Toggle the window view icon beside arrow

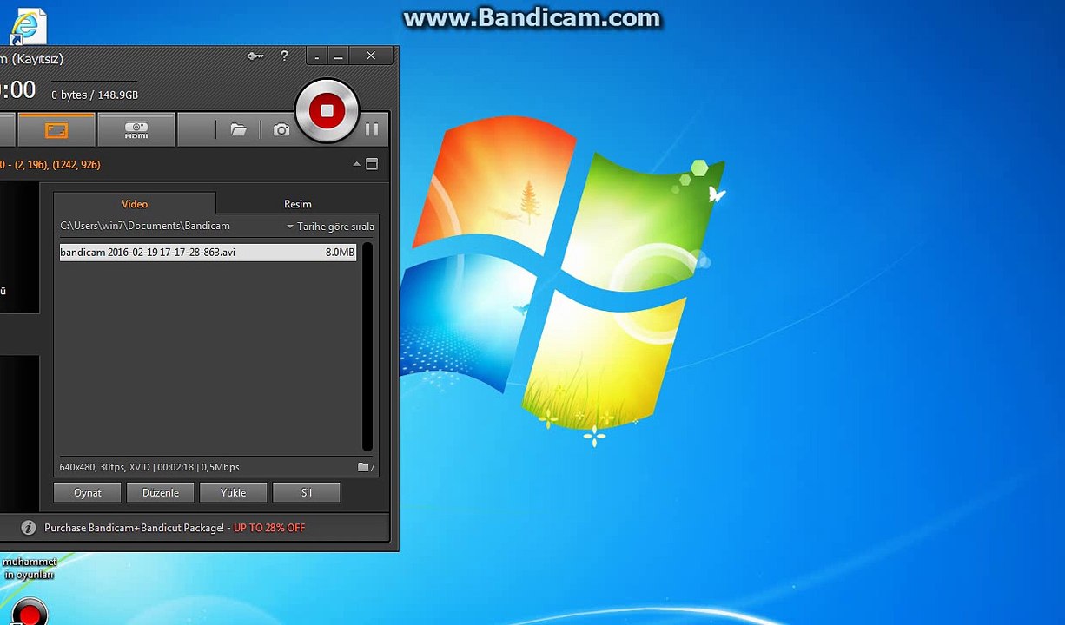pos(372,164)
